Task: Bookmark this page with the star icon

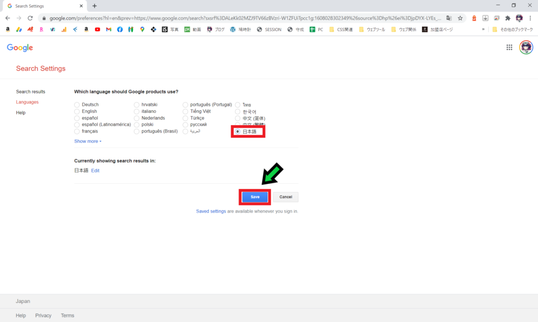Action: 460,18
